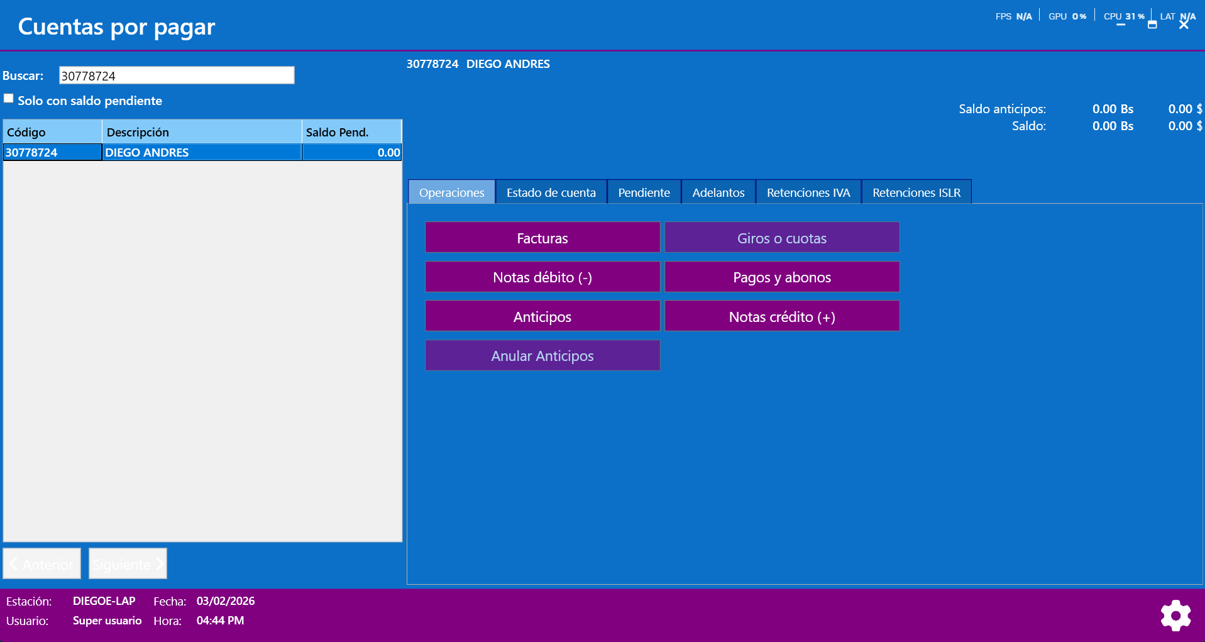Select the Operaciones tab
Screen dimensions: 1205x642
[451, 192]
